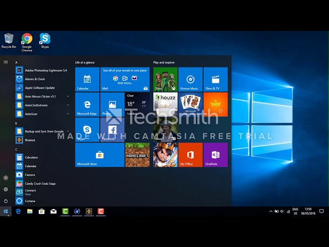Open the My Office tile
The height and width of the screenshot is (247, 329).
point(191,155)
